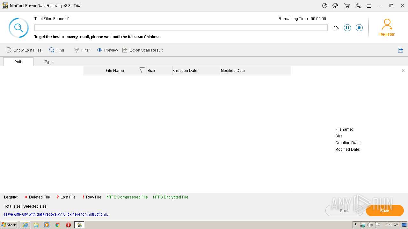Viewport: 408px width, 229px height.
Task: Launch Internet Explorer from taskbar
Action: pos(25,225)
